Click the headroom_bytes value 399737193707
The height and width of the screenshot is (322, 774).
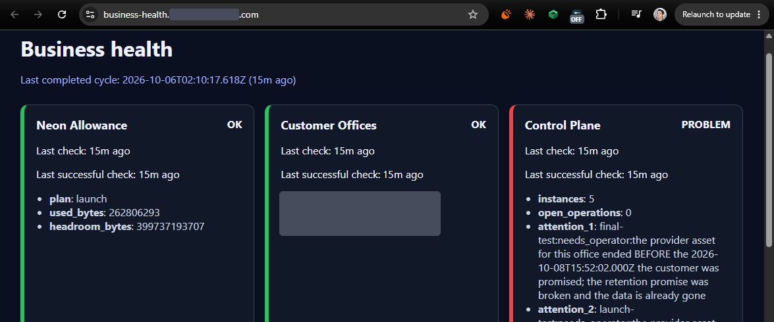[170, 227]
